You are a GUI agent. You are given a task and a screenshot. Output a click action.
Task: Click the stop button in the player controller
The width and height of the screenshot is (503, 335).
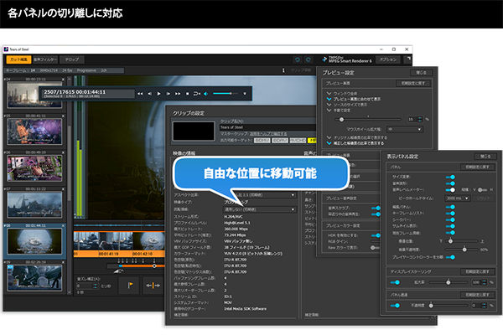click(187, 94)
